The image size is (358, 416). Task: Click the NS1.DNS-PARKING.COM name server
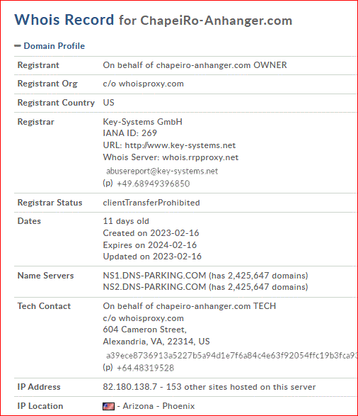(x=154, y=276)
